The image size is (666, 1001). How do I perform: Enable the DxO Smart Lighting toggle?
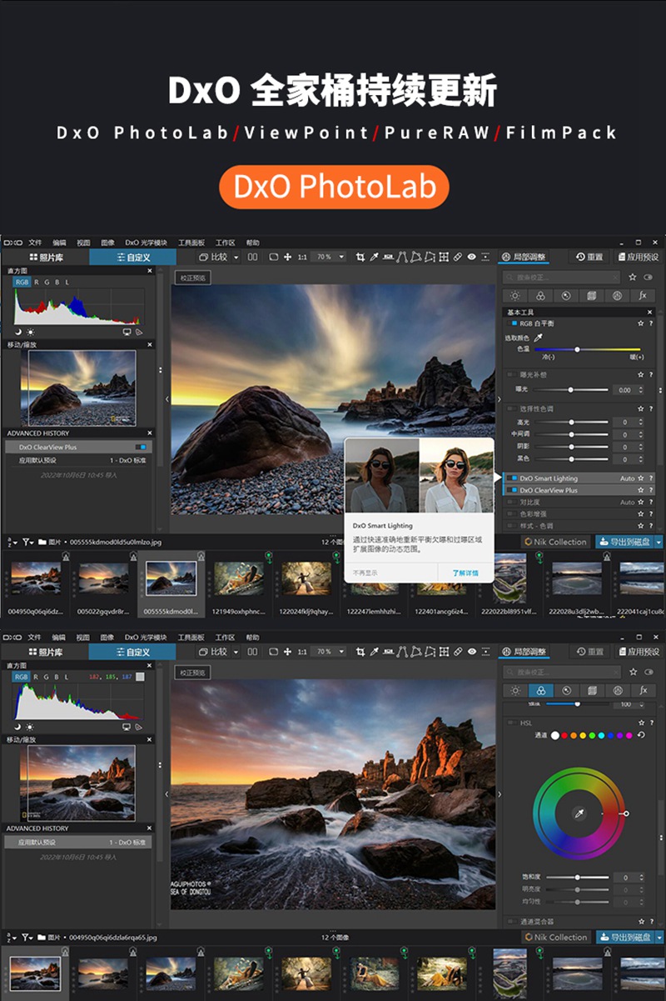(x=511, y=478)
